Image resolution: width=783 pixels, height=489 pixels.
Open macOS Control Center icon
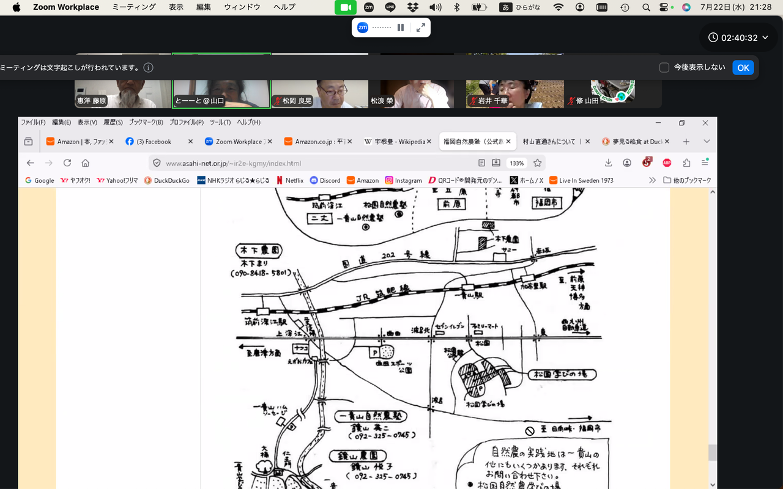tap(665, 7)
